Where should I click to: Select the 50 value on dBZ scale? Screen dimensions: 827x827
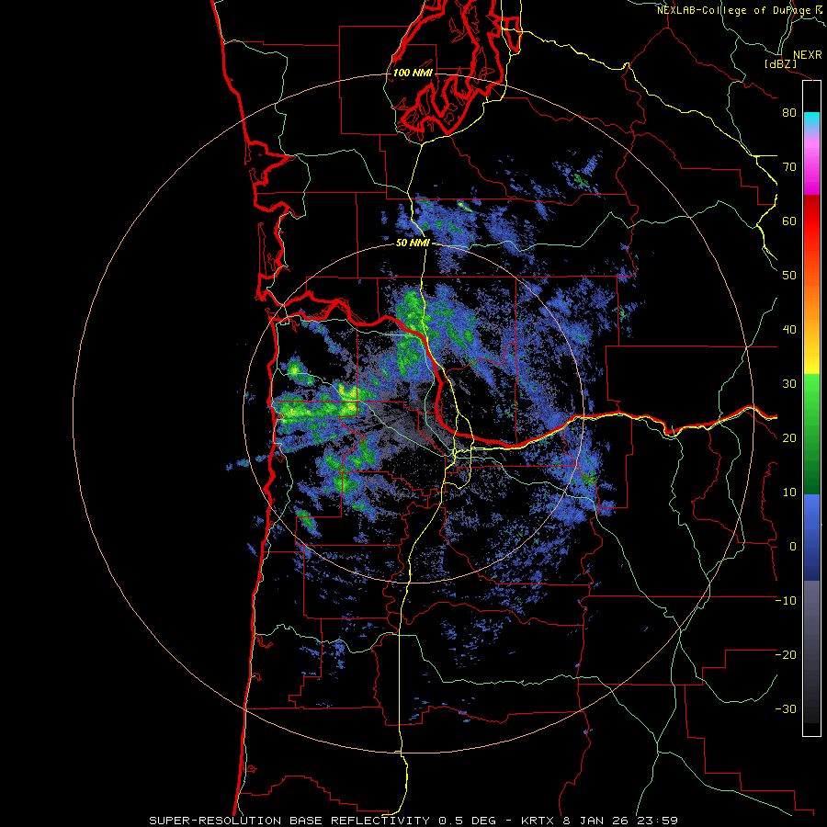click(789, 276)
